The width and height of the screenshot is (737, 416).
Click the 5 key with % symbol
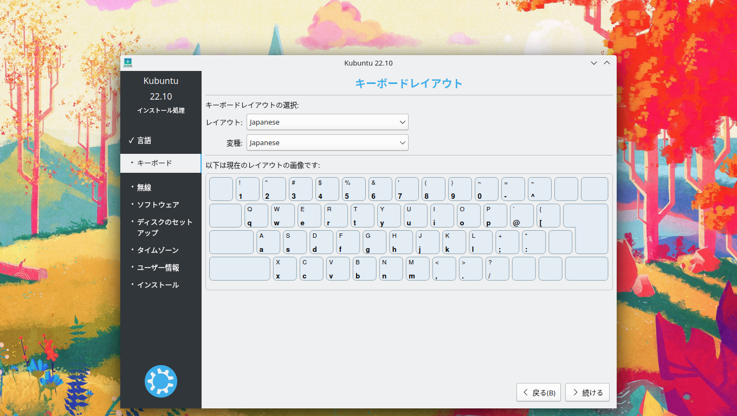(x=354, y=189)
